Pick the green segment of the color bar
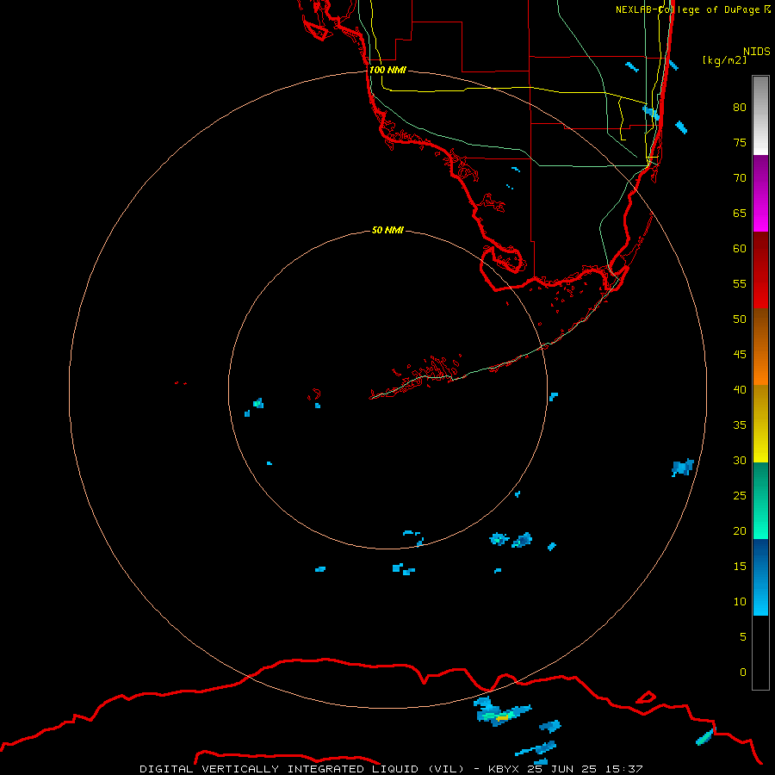 coord(760,500)
